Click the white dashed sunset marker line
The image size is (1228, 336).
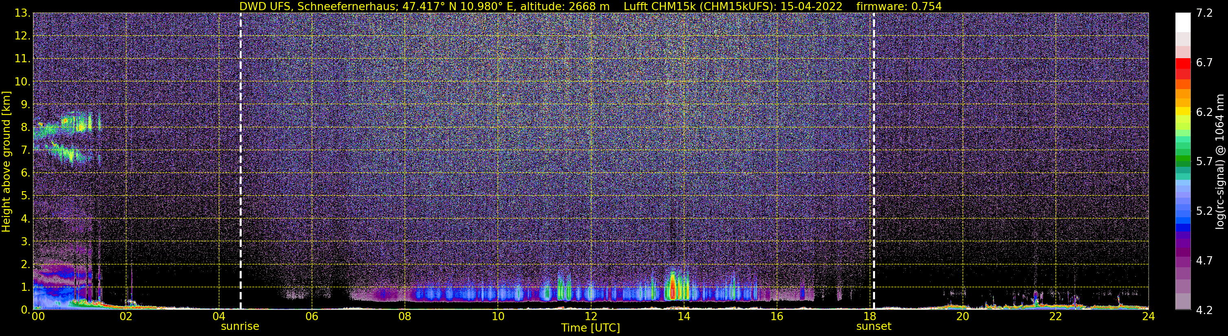874,161
